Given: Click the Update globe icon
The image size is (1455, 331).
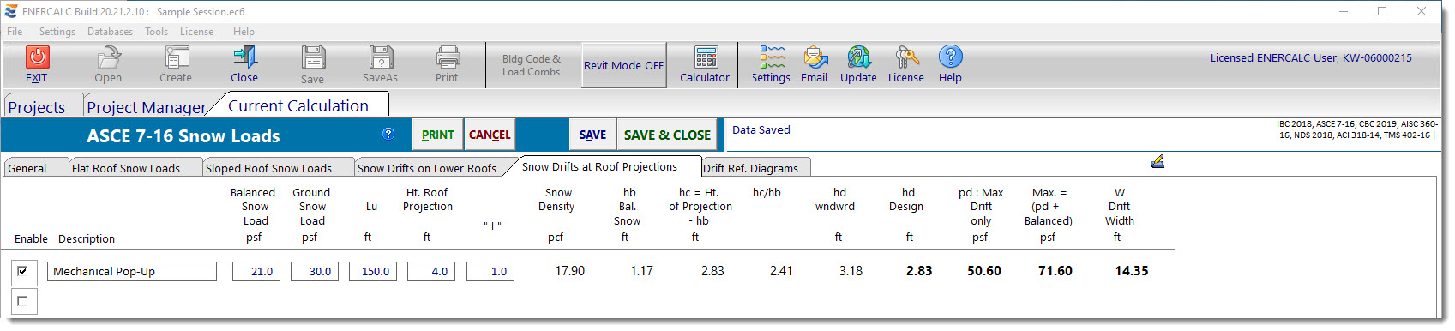Looking at the screenshot, I should coord(859,57).
